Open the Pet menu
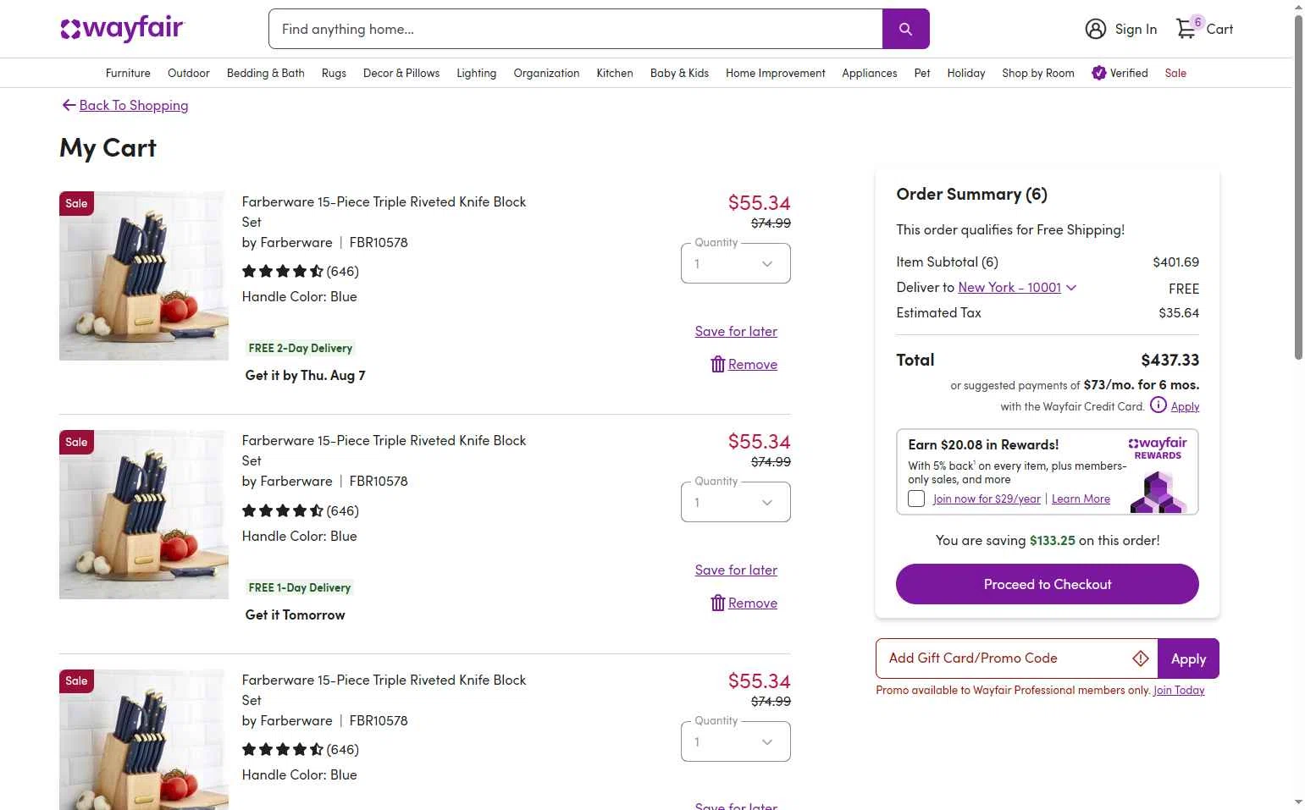The height and width of the screenshot is (810, 1305). pyautogui.click(x=922, y=73)
